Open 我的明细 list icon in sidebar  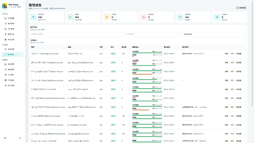point(6,69)
